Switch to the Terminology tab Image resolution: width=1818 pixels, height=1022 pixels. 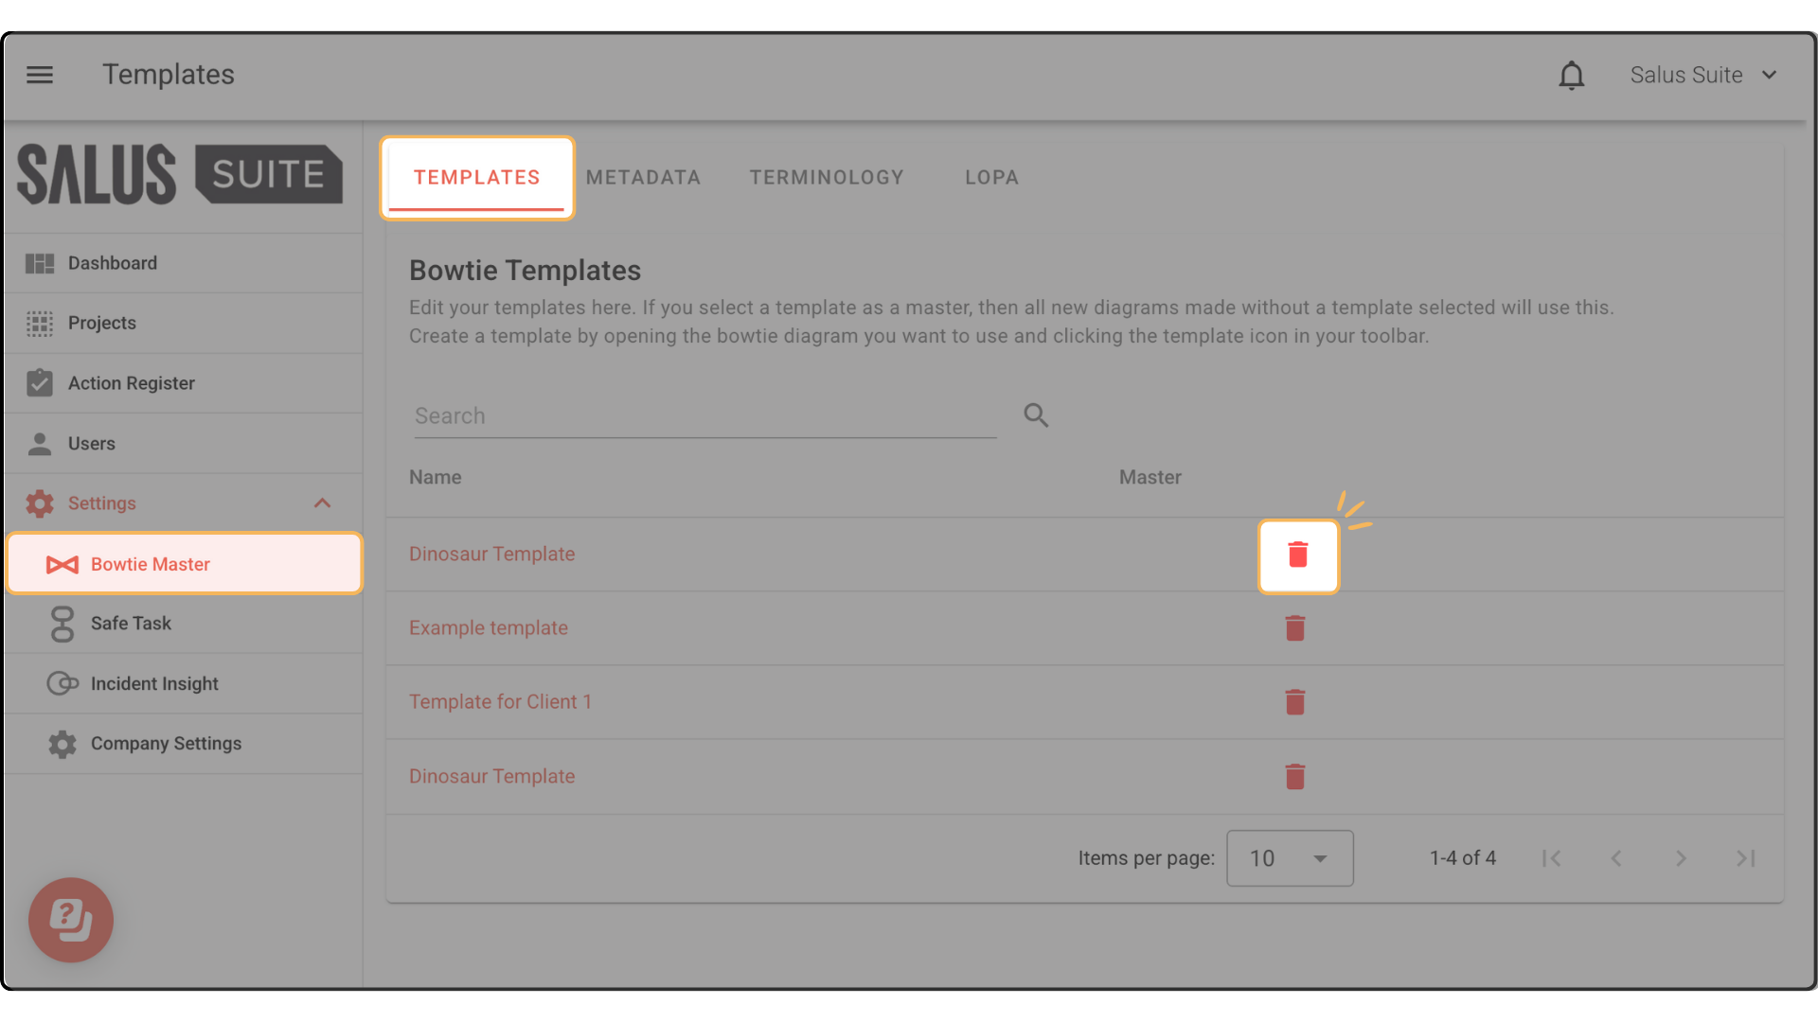point(827,178)
